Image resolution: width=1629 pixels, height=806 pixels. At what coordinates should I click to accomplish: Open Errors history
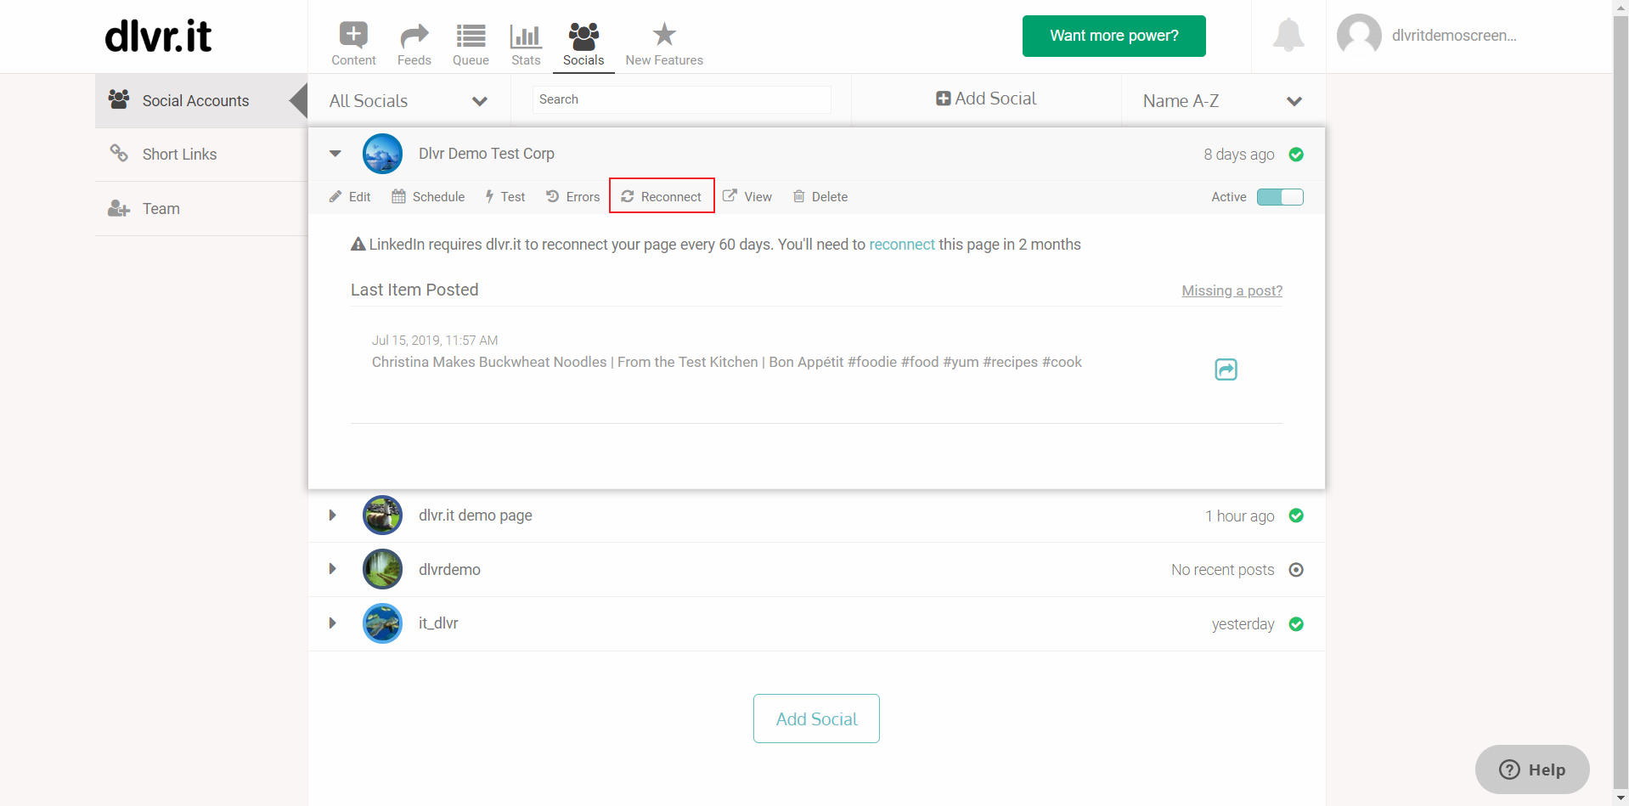(x=572, y=197)
